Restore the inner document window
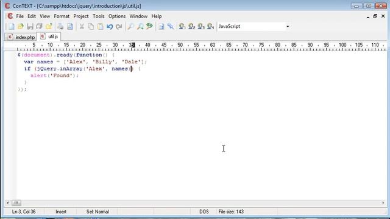Image resolution: width=390 pixels, height=219 pixels. click(x=375, y=16)
